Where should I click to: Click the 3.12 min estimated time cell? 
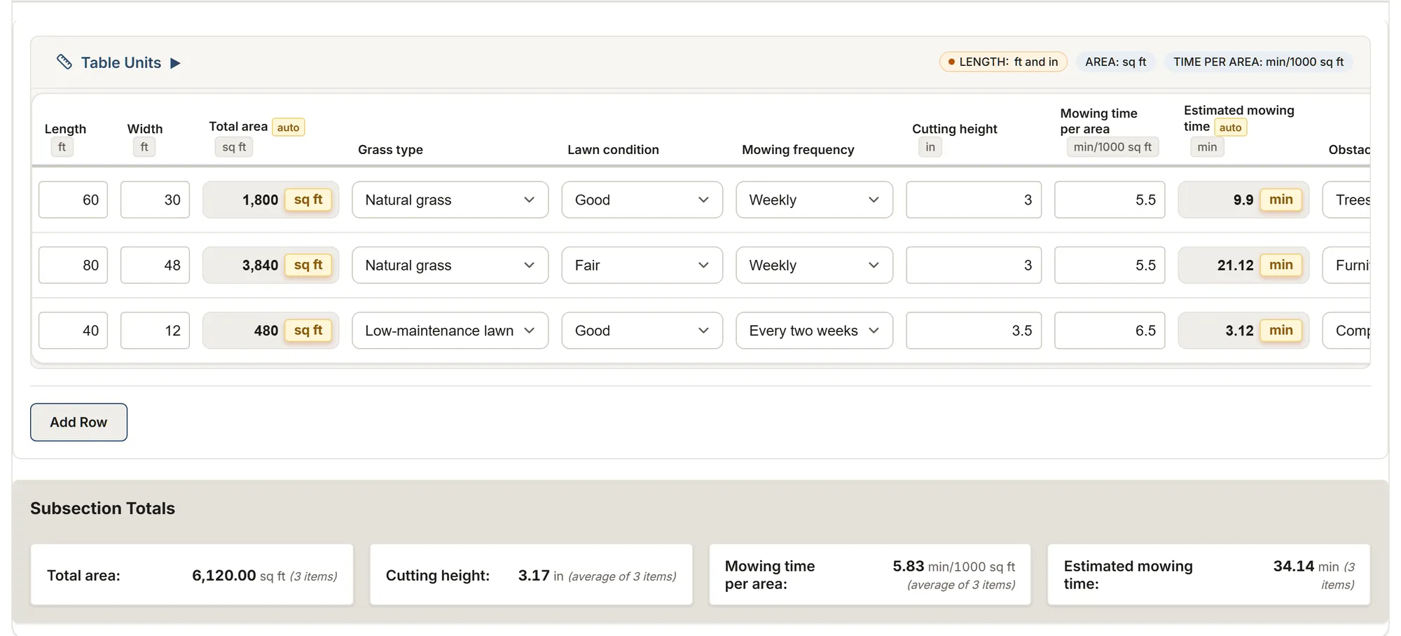tap(1243, 331)
